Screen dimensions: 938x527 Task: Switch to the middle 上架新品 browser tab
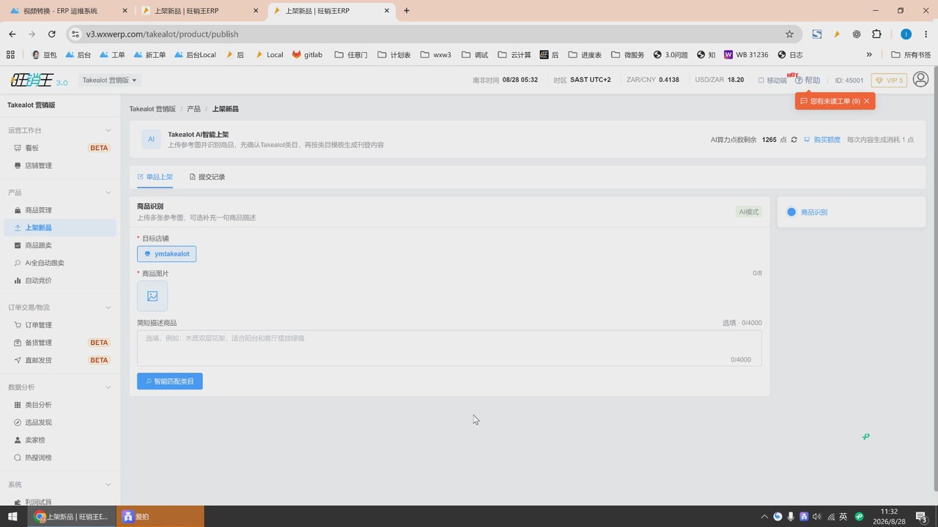[199, 11]
